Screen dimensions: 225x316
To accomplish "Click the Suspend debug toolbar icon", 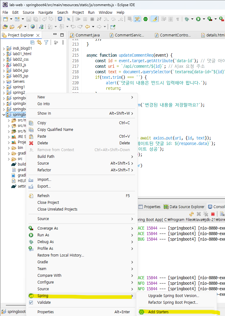I will pos(85,19).
